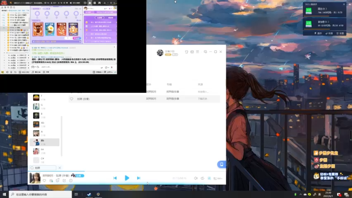The image size is (352, 198).
Task: Toggle the microphone icon in voice chat bottom bar
Action: [x=11, y=72]
